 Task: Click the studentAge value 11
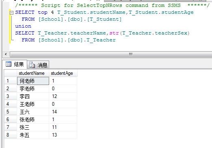pyautogui.click(x=63, y=127)
